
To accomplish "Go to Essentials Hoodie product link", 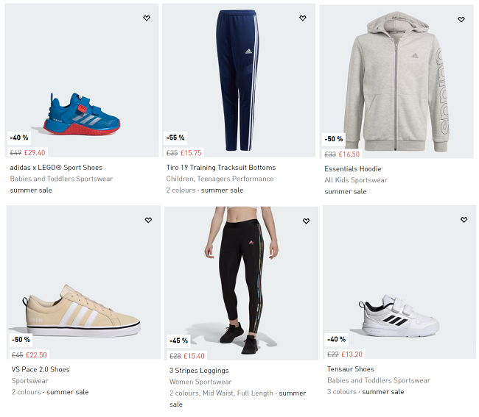I will coord(353,169).
